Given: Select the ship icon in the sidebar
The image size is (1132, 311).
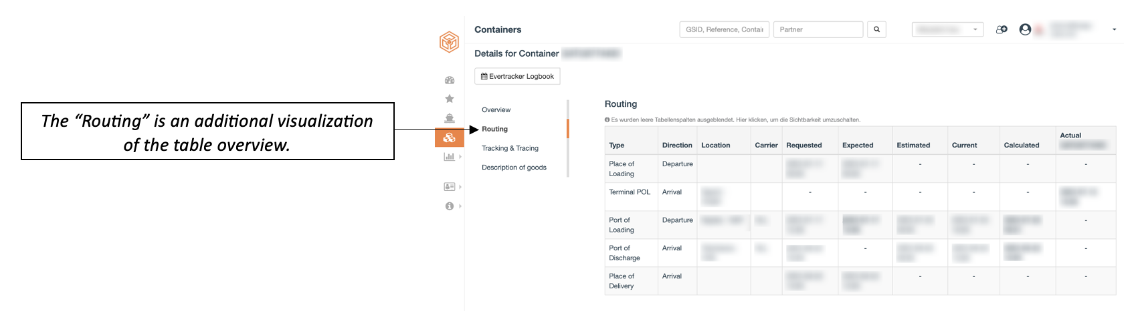Looking at the screenshot, I should tap(450, 118).
